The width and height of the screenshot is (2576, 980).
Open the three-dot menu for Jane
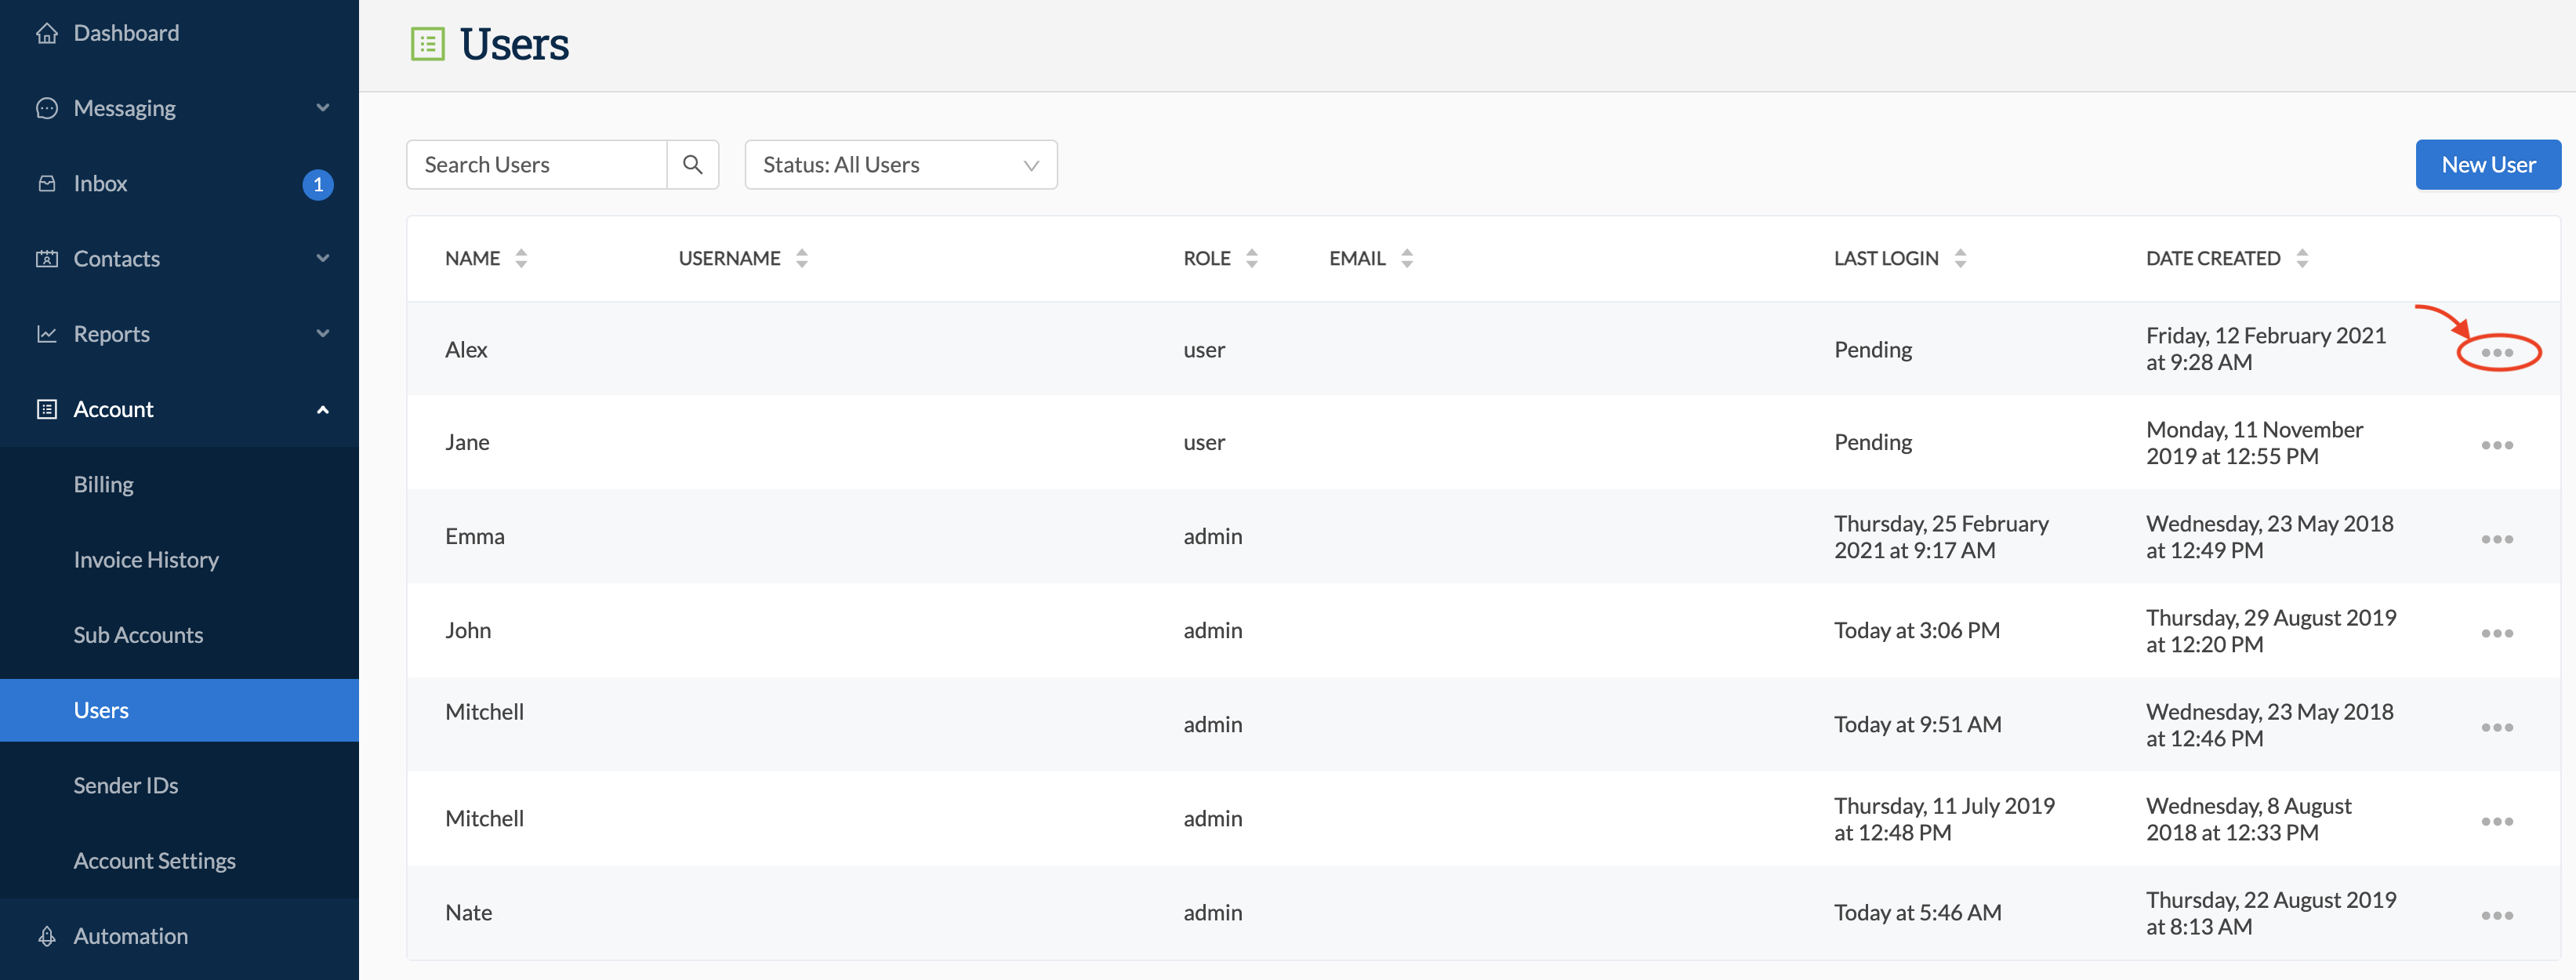(x=2497, y=445)
